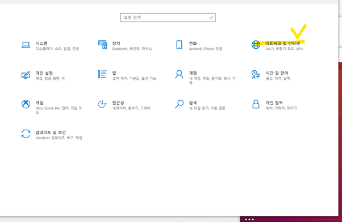Open the 개인 설정 pen-and-screen icon
Viewport: 342px width, 222px height.
(26, 75)
